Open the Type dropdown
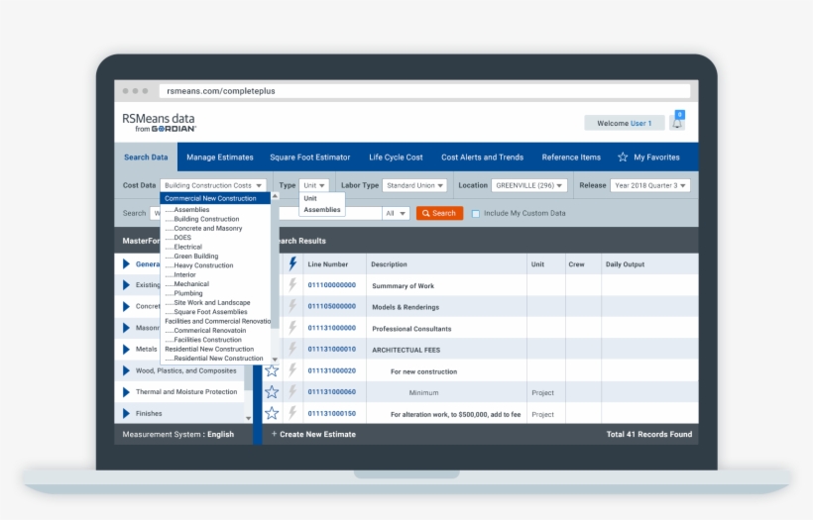Viewport: 813px width, 520px height. tap(313, 185)
